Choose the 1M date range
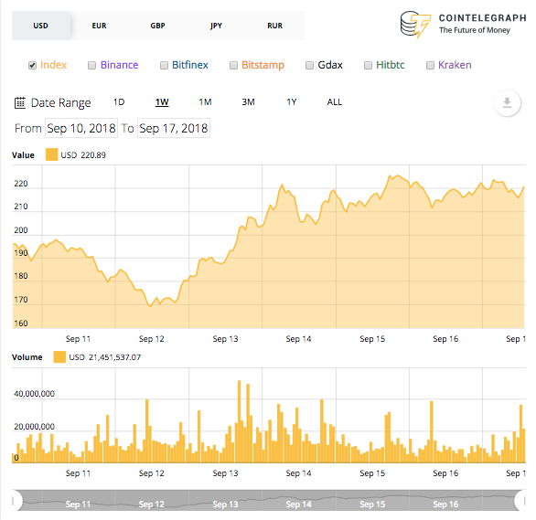 click(x=205, y=102)
